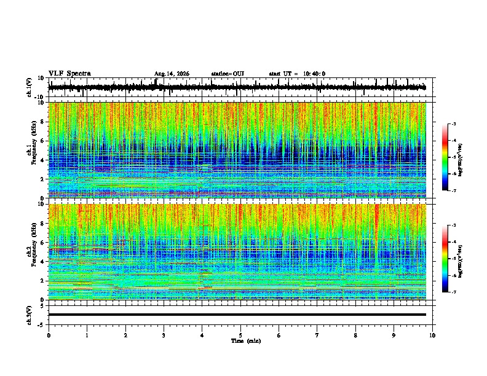Click the ch.2 spectrogram "8" kHz tick
The image size is (487, 376).
[x=42, y=224]
